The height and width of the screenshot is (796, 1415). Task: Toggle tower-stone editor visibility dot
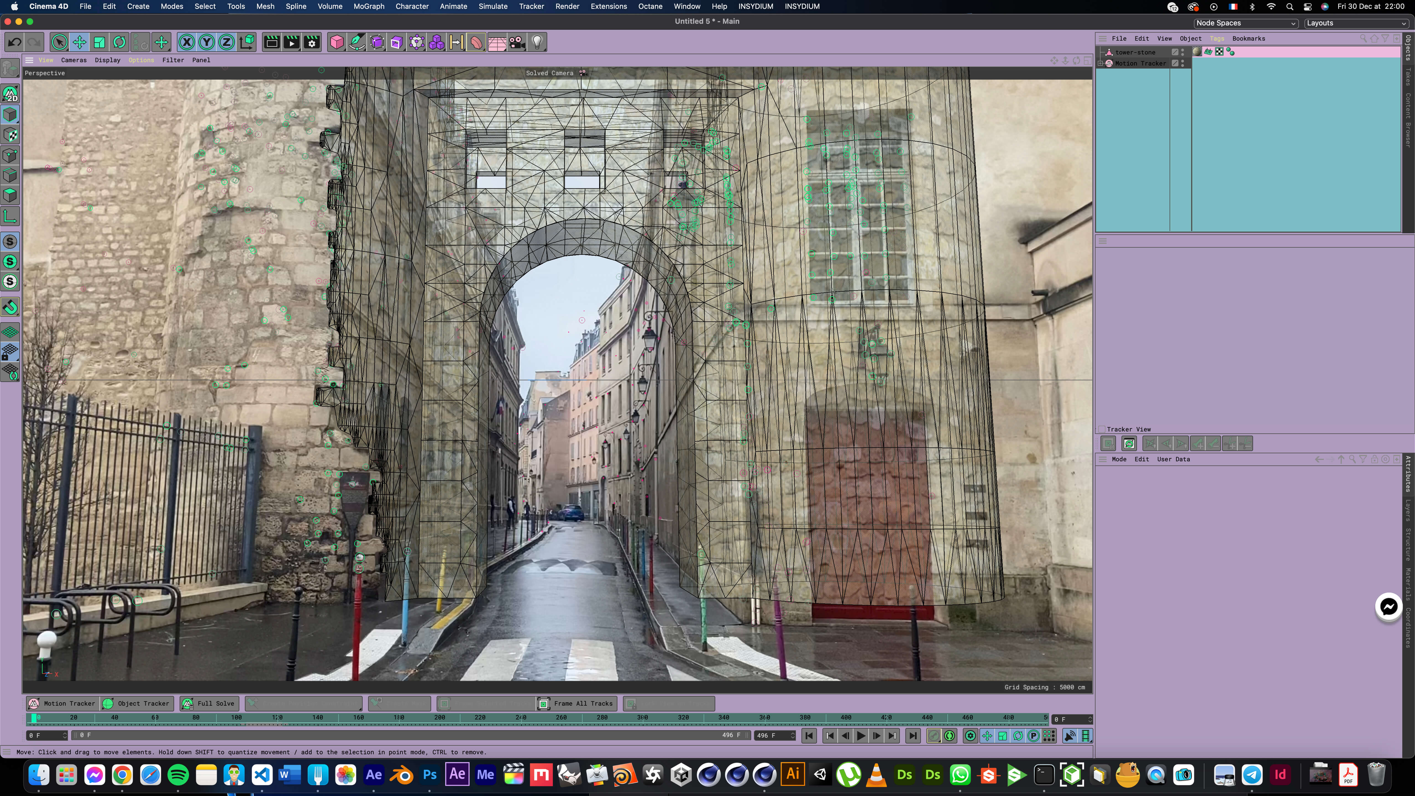tap(1183, 49)
